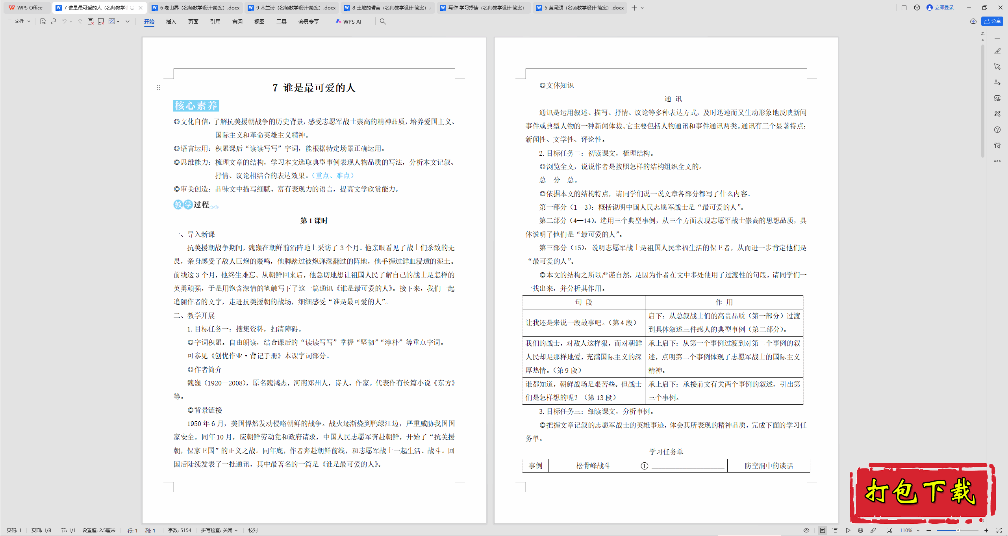Image resolution: width=1008 pixels, height=536 pixels.
Task: Open the 开始 ribbon tab
Action: (x=149, y=22)
